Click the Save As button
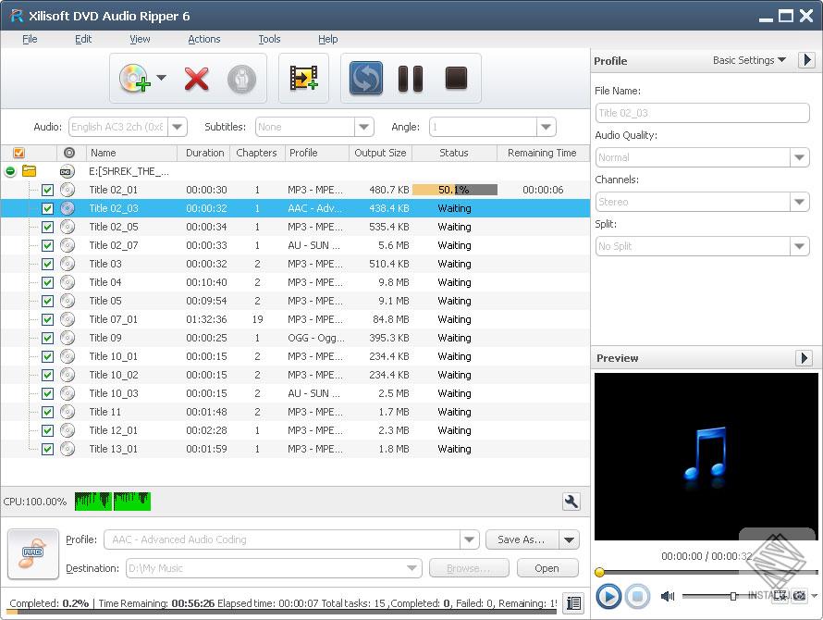The height and width of the screenshot is (620, 823). pos(516,539)
